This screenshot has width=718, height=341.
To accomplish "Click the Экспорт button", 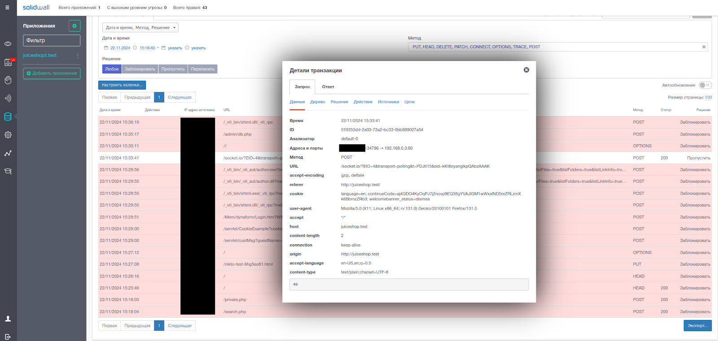I will point(697,326).
